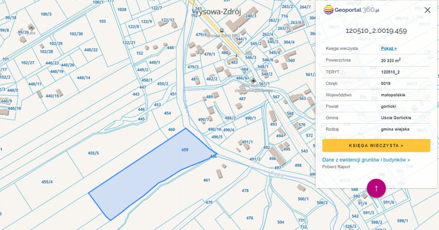Select parcel 152 on the map
The width and height of the screenshot is (439, 230).
[x=140, y=53]
